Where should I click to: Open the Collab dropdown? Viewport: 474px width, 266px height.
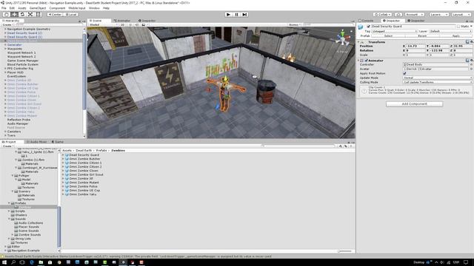(382, 15)
